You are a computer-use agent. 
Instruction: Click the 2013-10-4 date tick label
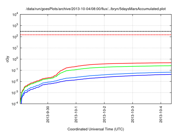click(x=161, y=114)
